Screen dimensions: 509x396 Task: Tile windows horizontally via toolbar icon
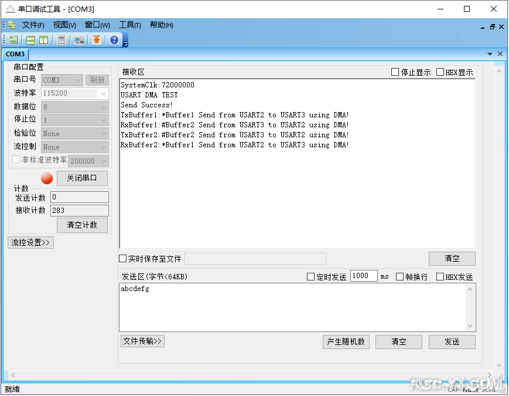click(30, 40)
